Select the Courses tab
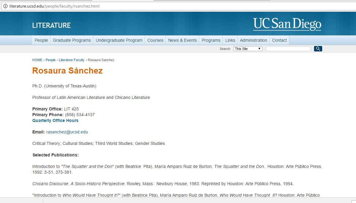 pyautogui.click(x=155, y=40)
